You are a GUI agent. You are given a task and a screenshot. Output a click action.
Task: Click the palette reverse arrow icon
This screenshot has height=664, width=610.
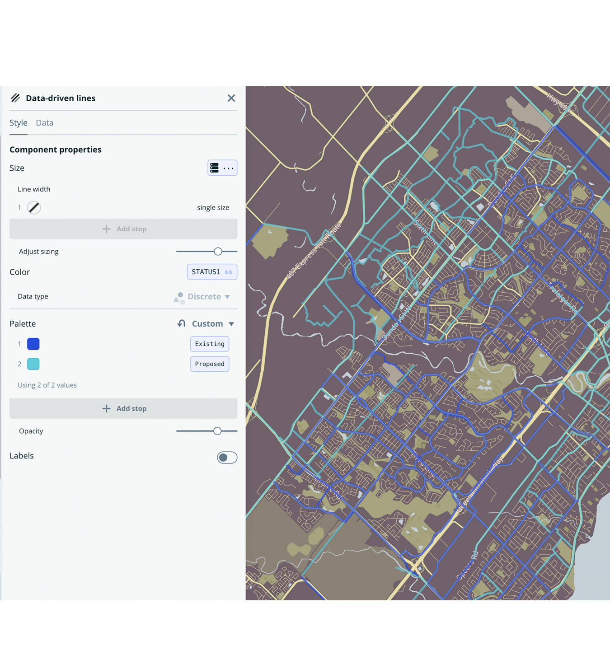181,323
